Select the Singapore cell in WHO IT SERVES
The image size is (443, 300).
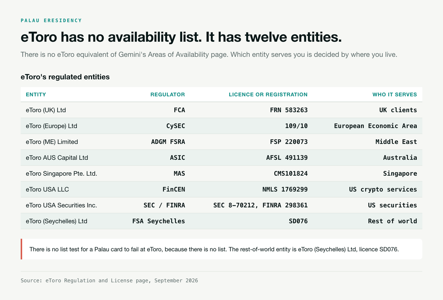400,173
